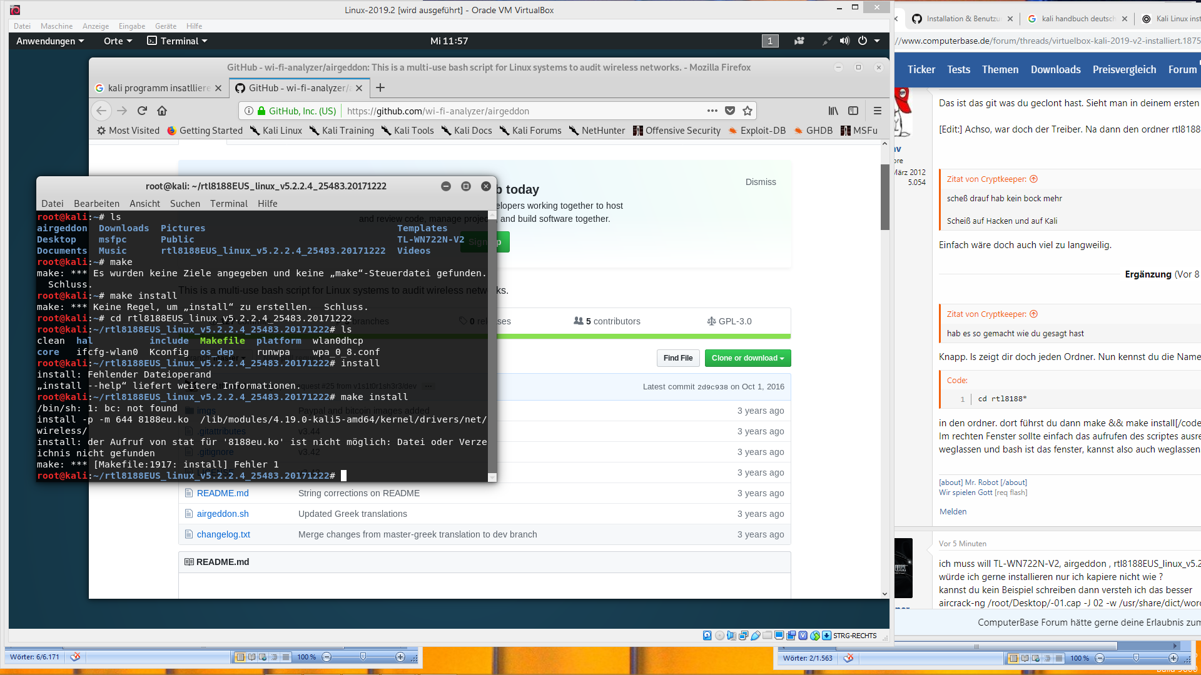The width and height of the screenshot is (1201, 675).
Task: Go to Firefox home page icon
Action: point(162,111)
